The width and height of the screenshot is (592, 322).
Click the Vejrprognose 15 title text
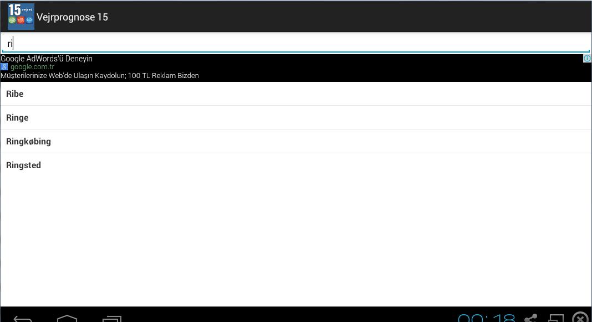72,17
